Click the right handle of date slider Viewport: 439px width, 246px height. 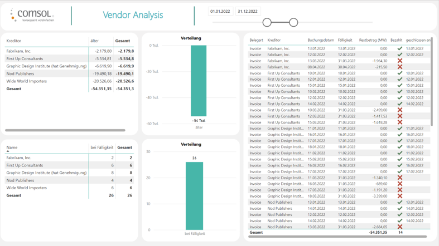point(293,22)
